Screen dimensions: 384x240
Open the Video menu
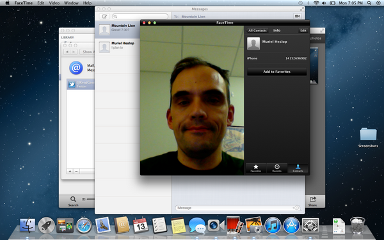[54, 3]
